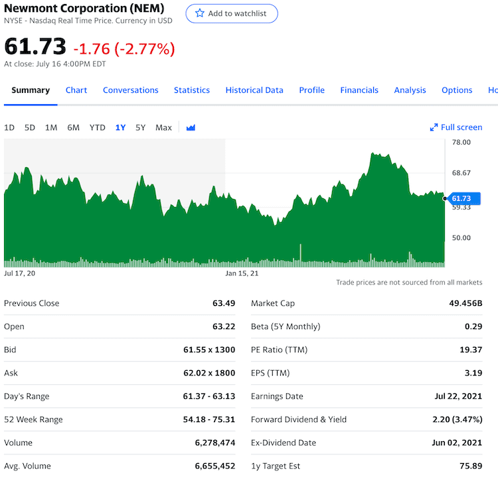Click the 68.67 axis label on chart
The image size is (498, 485).
461,173
